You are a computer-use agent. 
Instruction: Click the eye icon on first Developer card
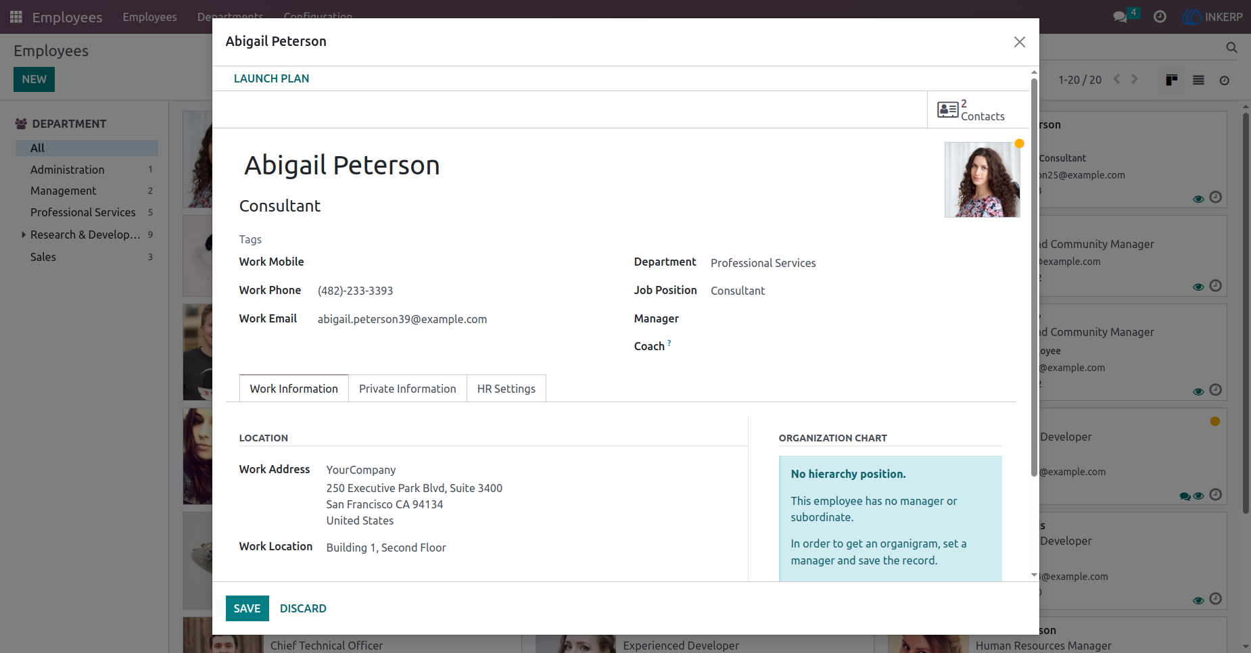[x=1198, y=496]
